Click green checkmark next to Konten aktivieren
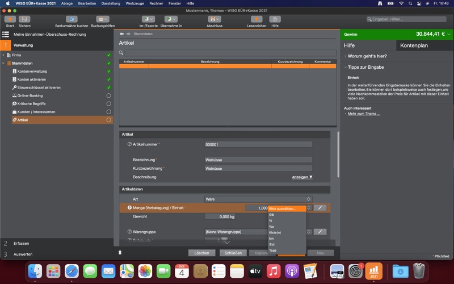454x284 pixels. point(108,80)
